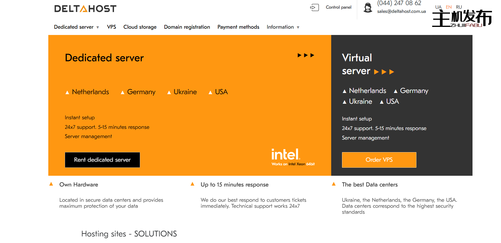Switch the site language to EN
This screenshot has width=501, height=243.
click(x=448, y=7)
